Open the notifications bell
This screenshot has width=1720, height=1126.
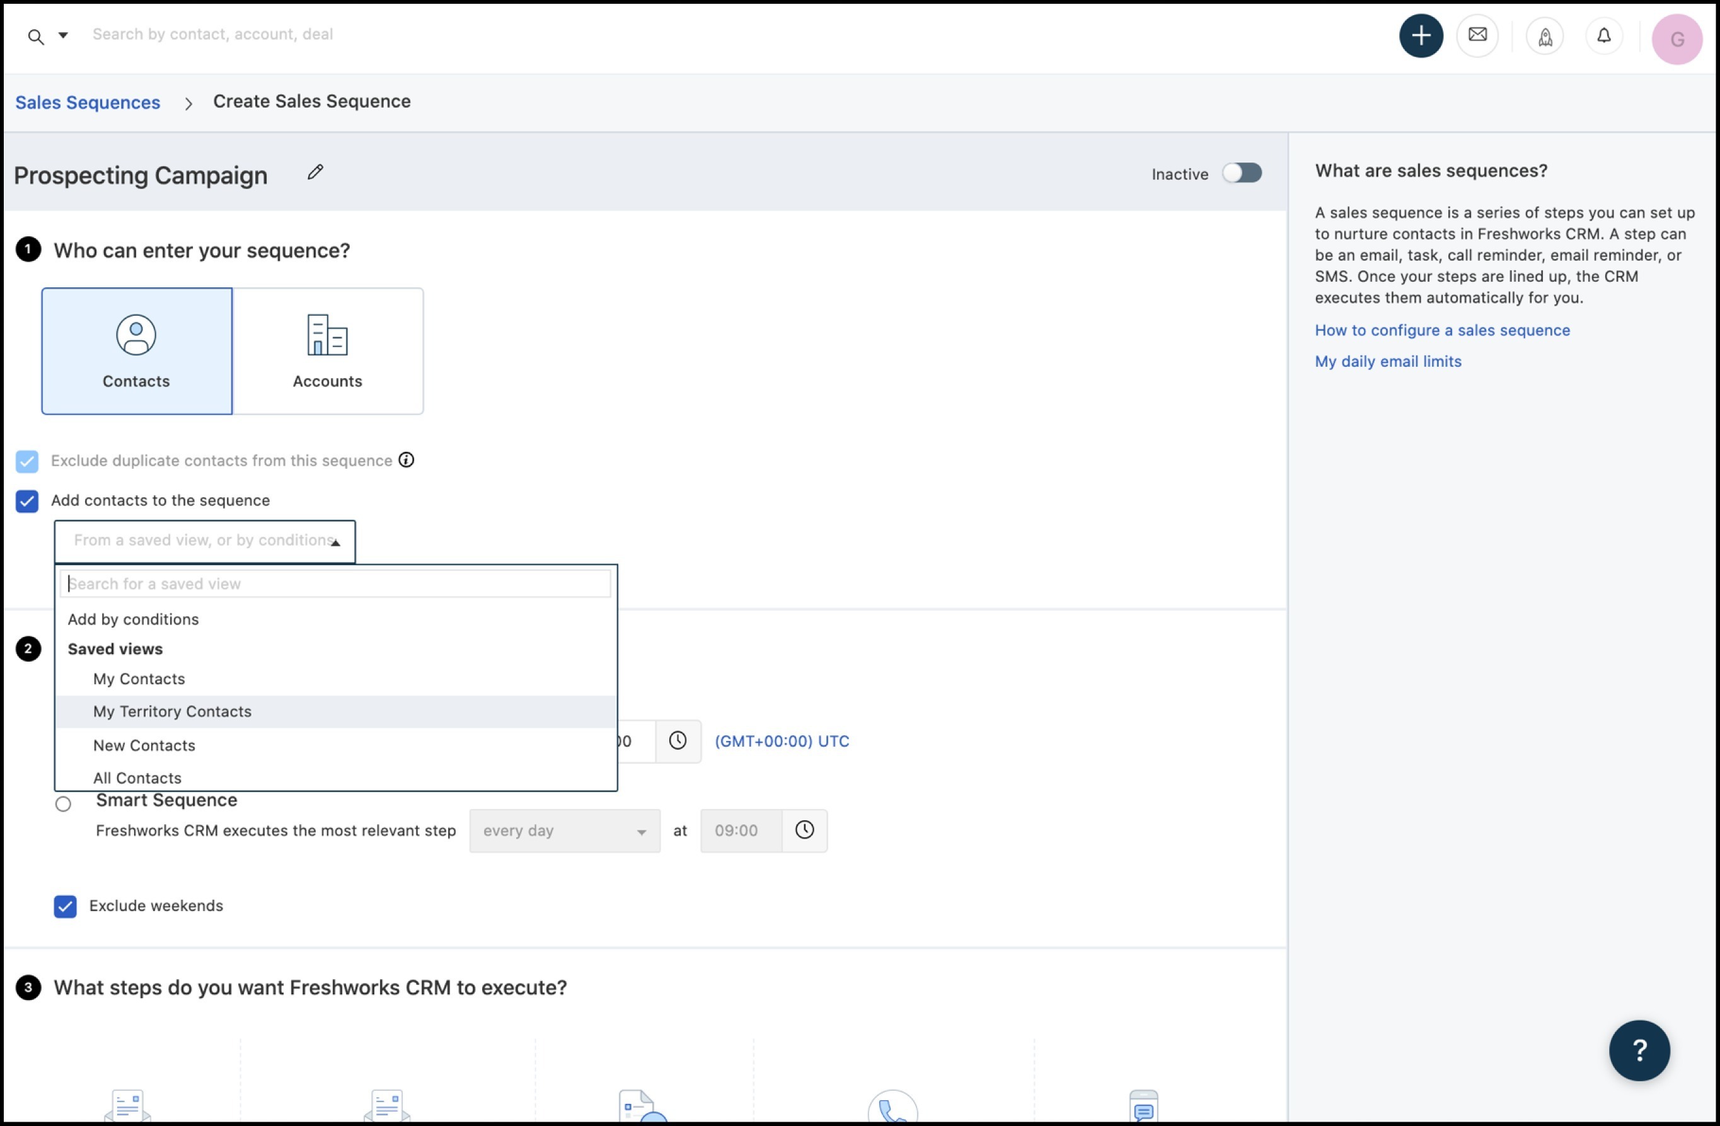(x=1603, y=35)
